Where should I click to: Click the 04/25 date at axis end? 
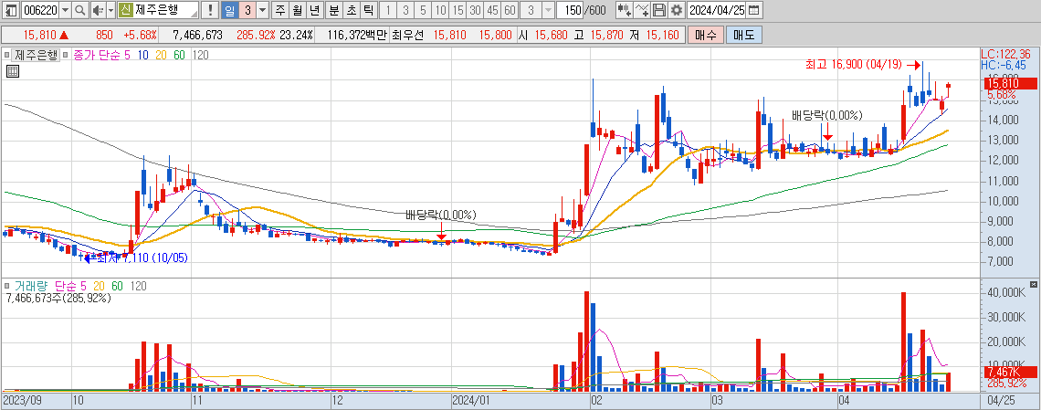[1001, 402]
